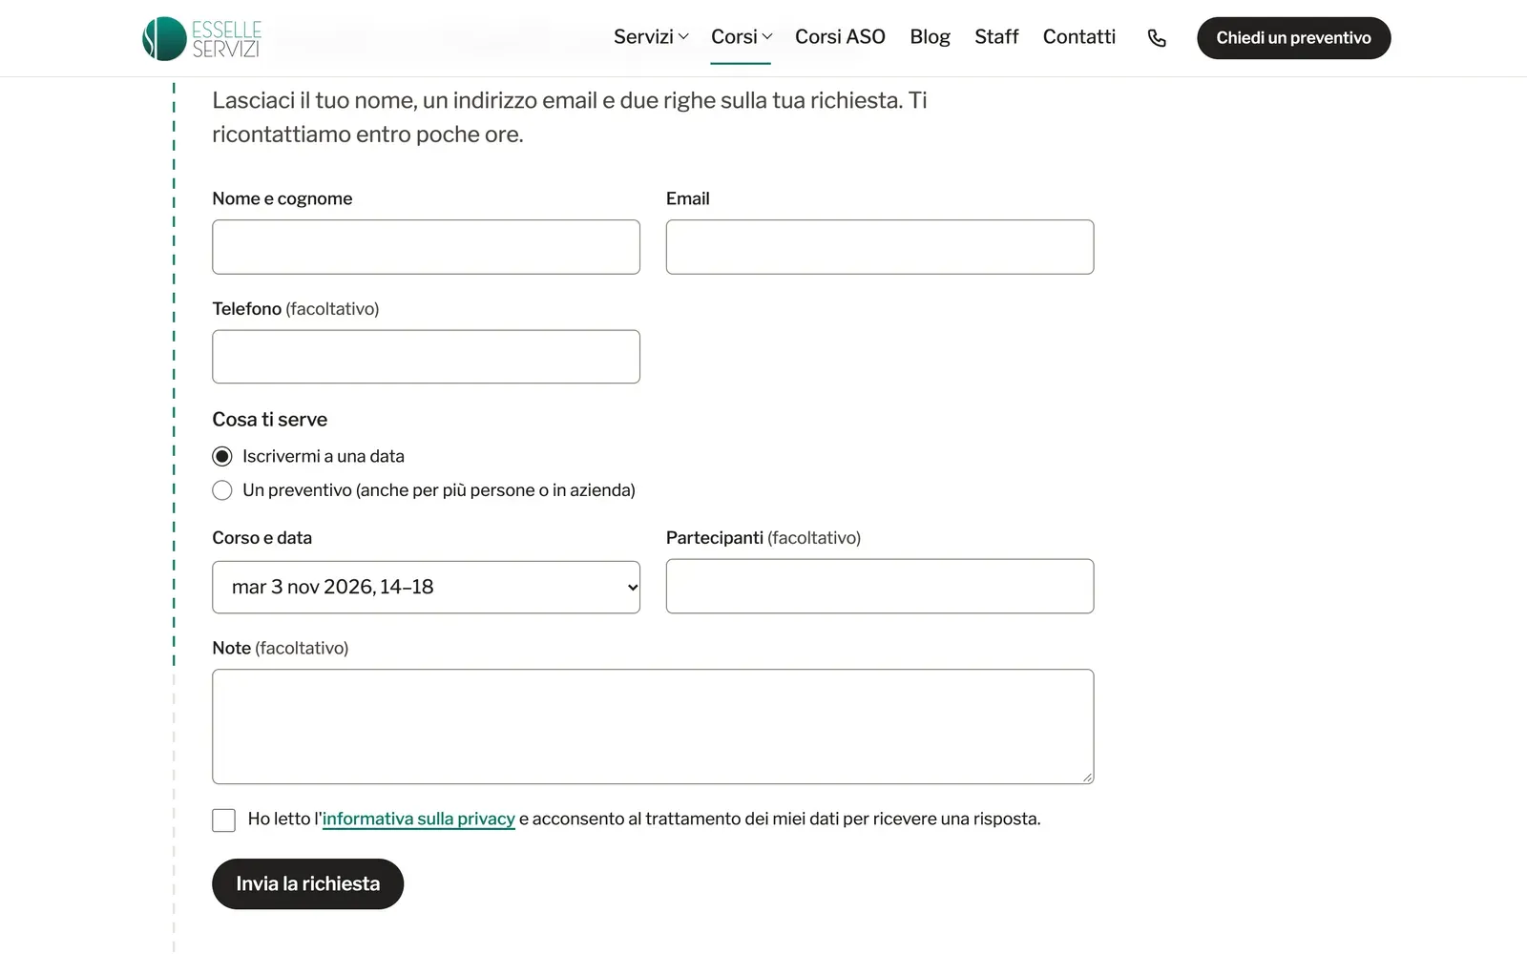
Task: Open informativa sulla privacy link
Action: pyautogui.click(x=419, y=819)
